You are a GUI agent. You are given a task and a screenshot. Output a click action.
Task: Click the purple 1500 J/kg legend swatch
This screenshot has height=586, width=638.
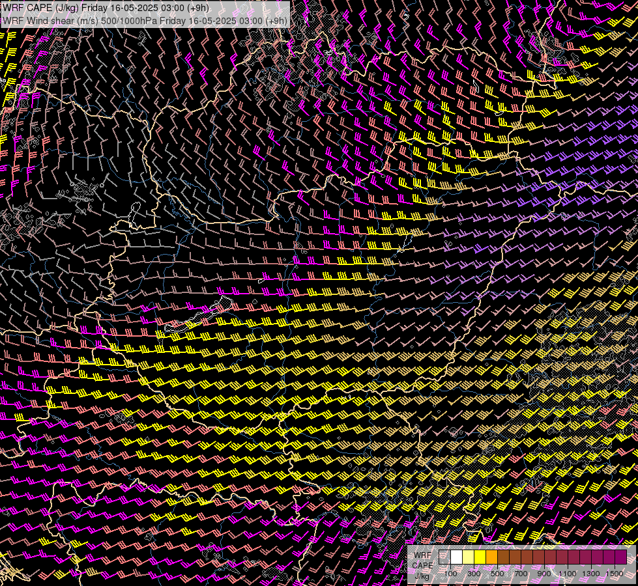pyautogui.click(x=620, y=557)
